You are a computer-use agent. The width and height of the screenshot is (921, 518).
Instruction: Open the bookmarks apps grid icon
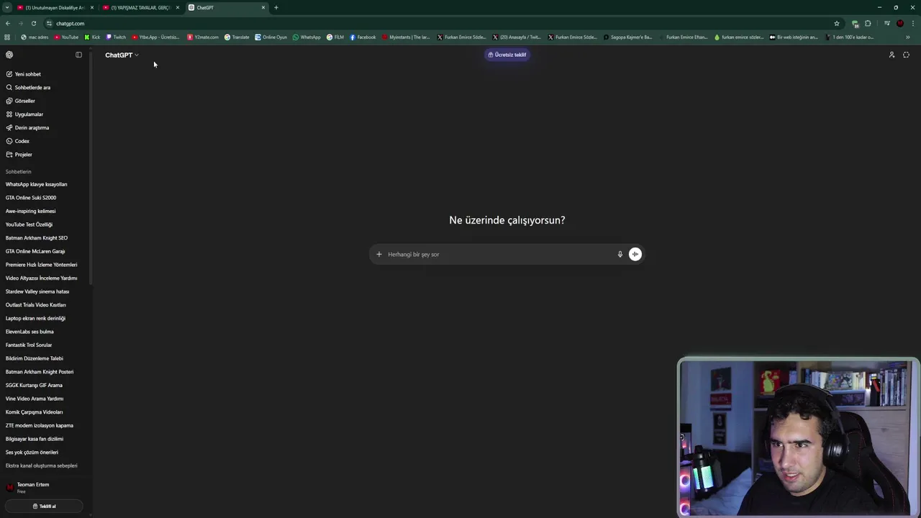point(7,37)
